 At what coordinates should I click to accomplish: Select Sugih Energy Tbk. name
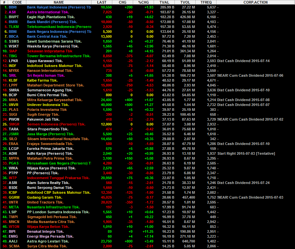coord(43,114)
